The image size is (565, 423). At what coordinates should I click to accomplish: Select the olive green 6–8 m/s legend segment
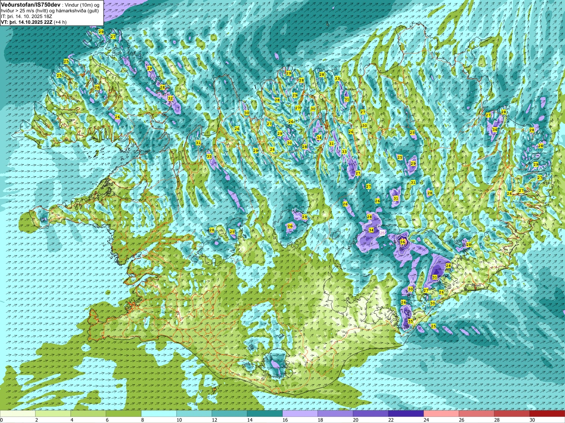(124, 414)
